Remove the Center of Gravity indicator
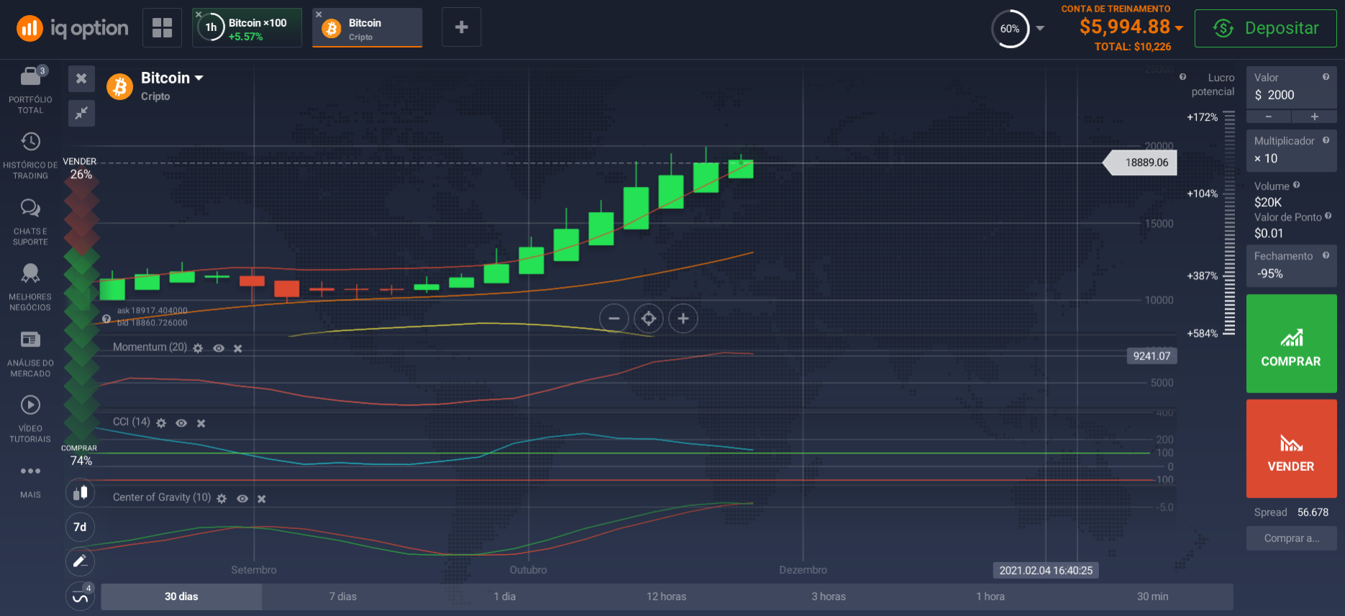Screen dimensions: 1345x616 [262, 498]
